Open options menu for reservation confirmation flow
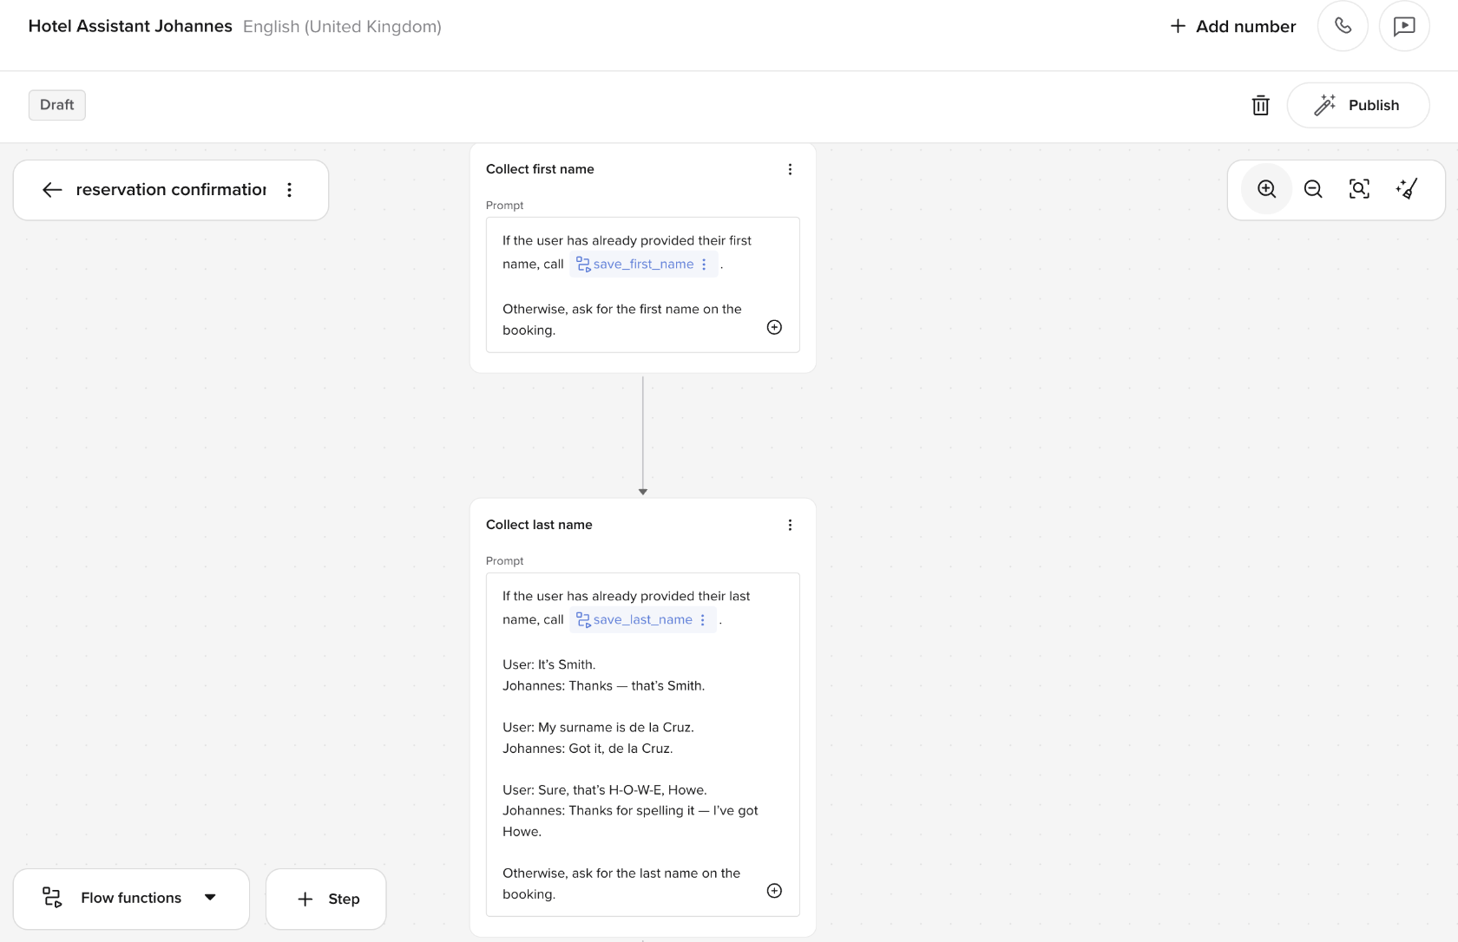1458x942 pixels. point(290,190)
